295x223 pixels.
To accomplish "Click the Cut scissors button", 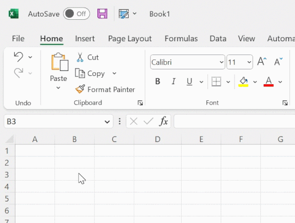I will coord(88,57).
